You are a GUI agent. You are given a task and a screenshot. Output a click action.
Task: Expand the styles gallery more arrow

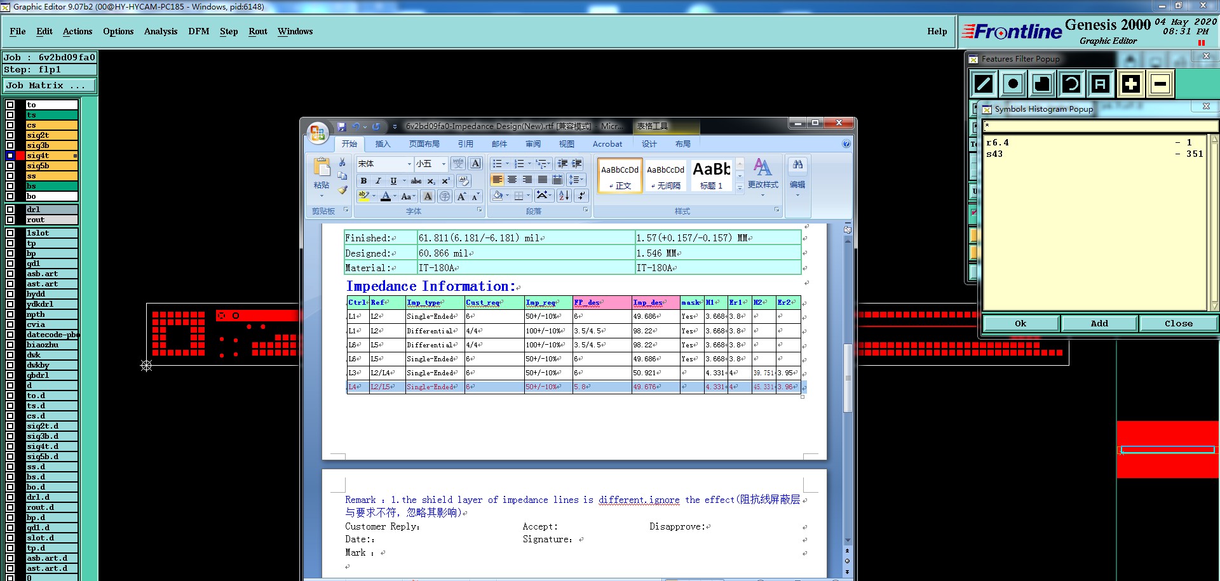[x=740, y=188]
